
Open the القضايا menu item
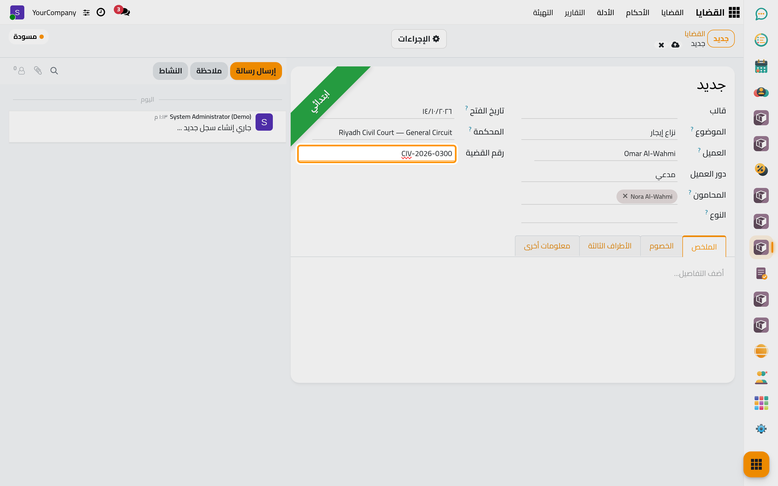click(672, 13)
